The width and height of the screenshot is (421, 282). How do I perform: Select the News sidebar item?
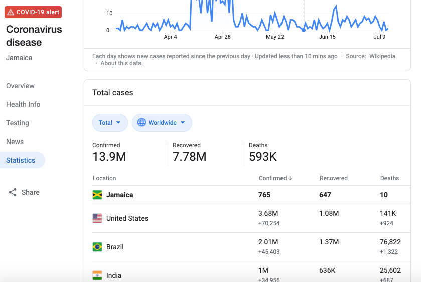pyautogui.click(x=15, y=142)
